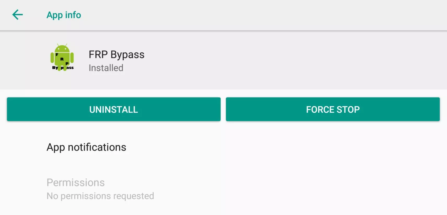Force stop the FRP Bypass app
447x215 pixels.
click(333, 109)
